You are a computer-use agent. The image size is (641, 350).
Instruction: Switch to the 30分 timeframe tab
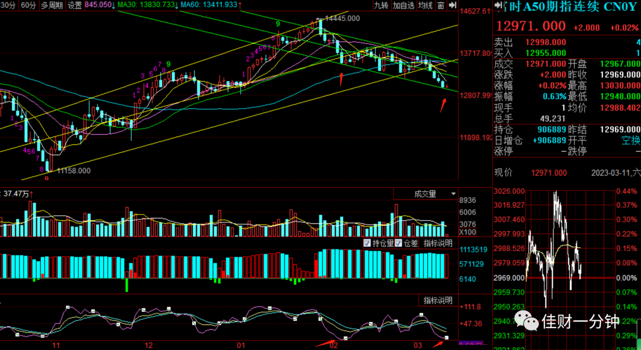pos(8,5)
